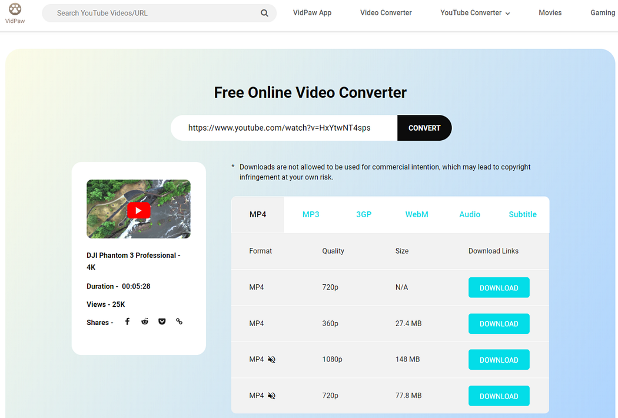
Task: Download the MP4 360p 27.4 MB file
Action: (x=499, y=324)
